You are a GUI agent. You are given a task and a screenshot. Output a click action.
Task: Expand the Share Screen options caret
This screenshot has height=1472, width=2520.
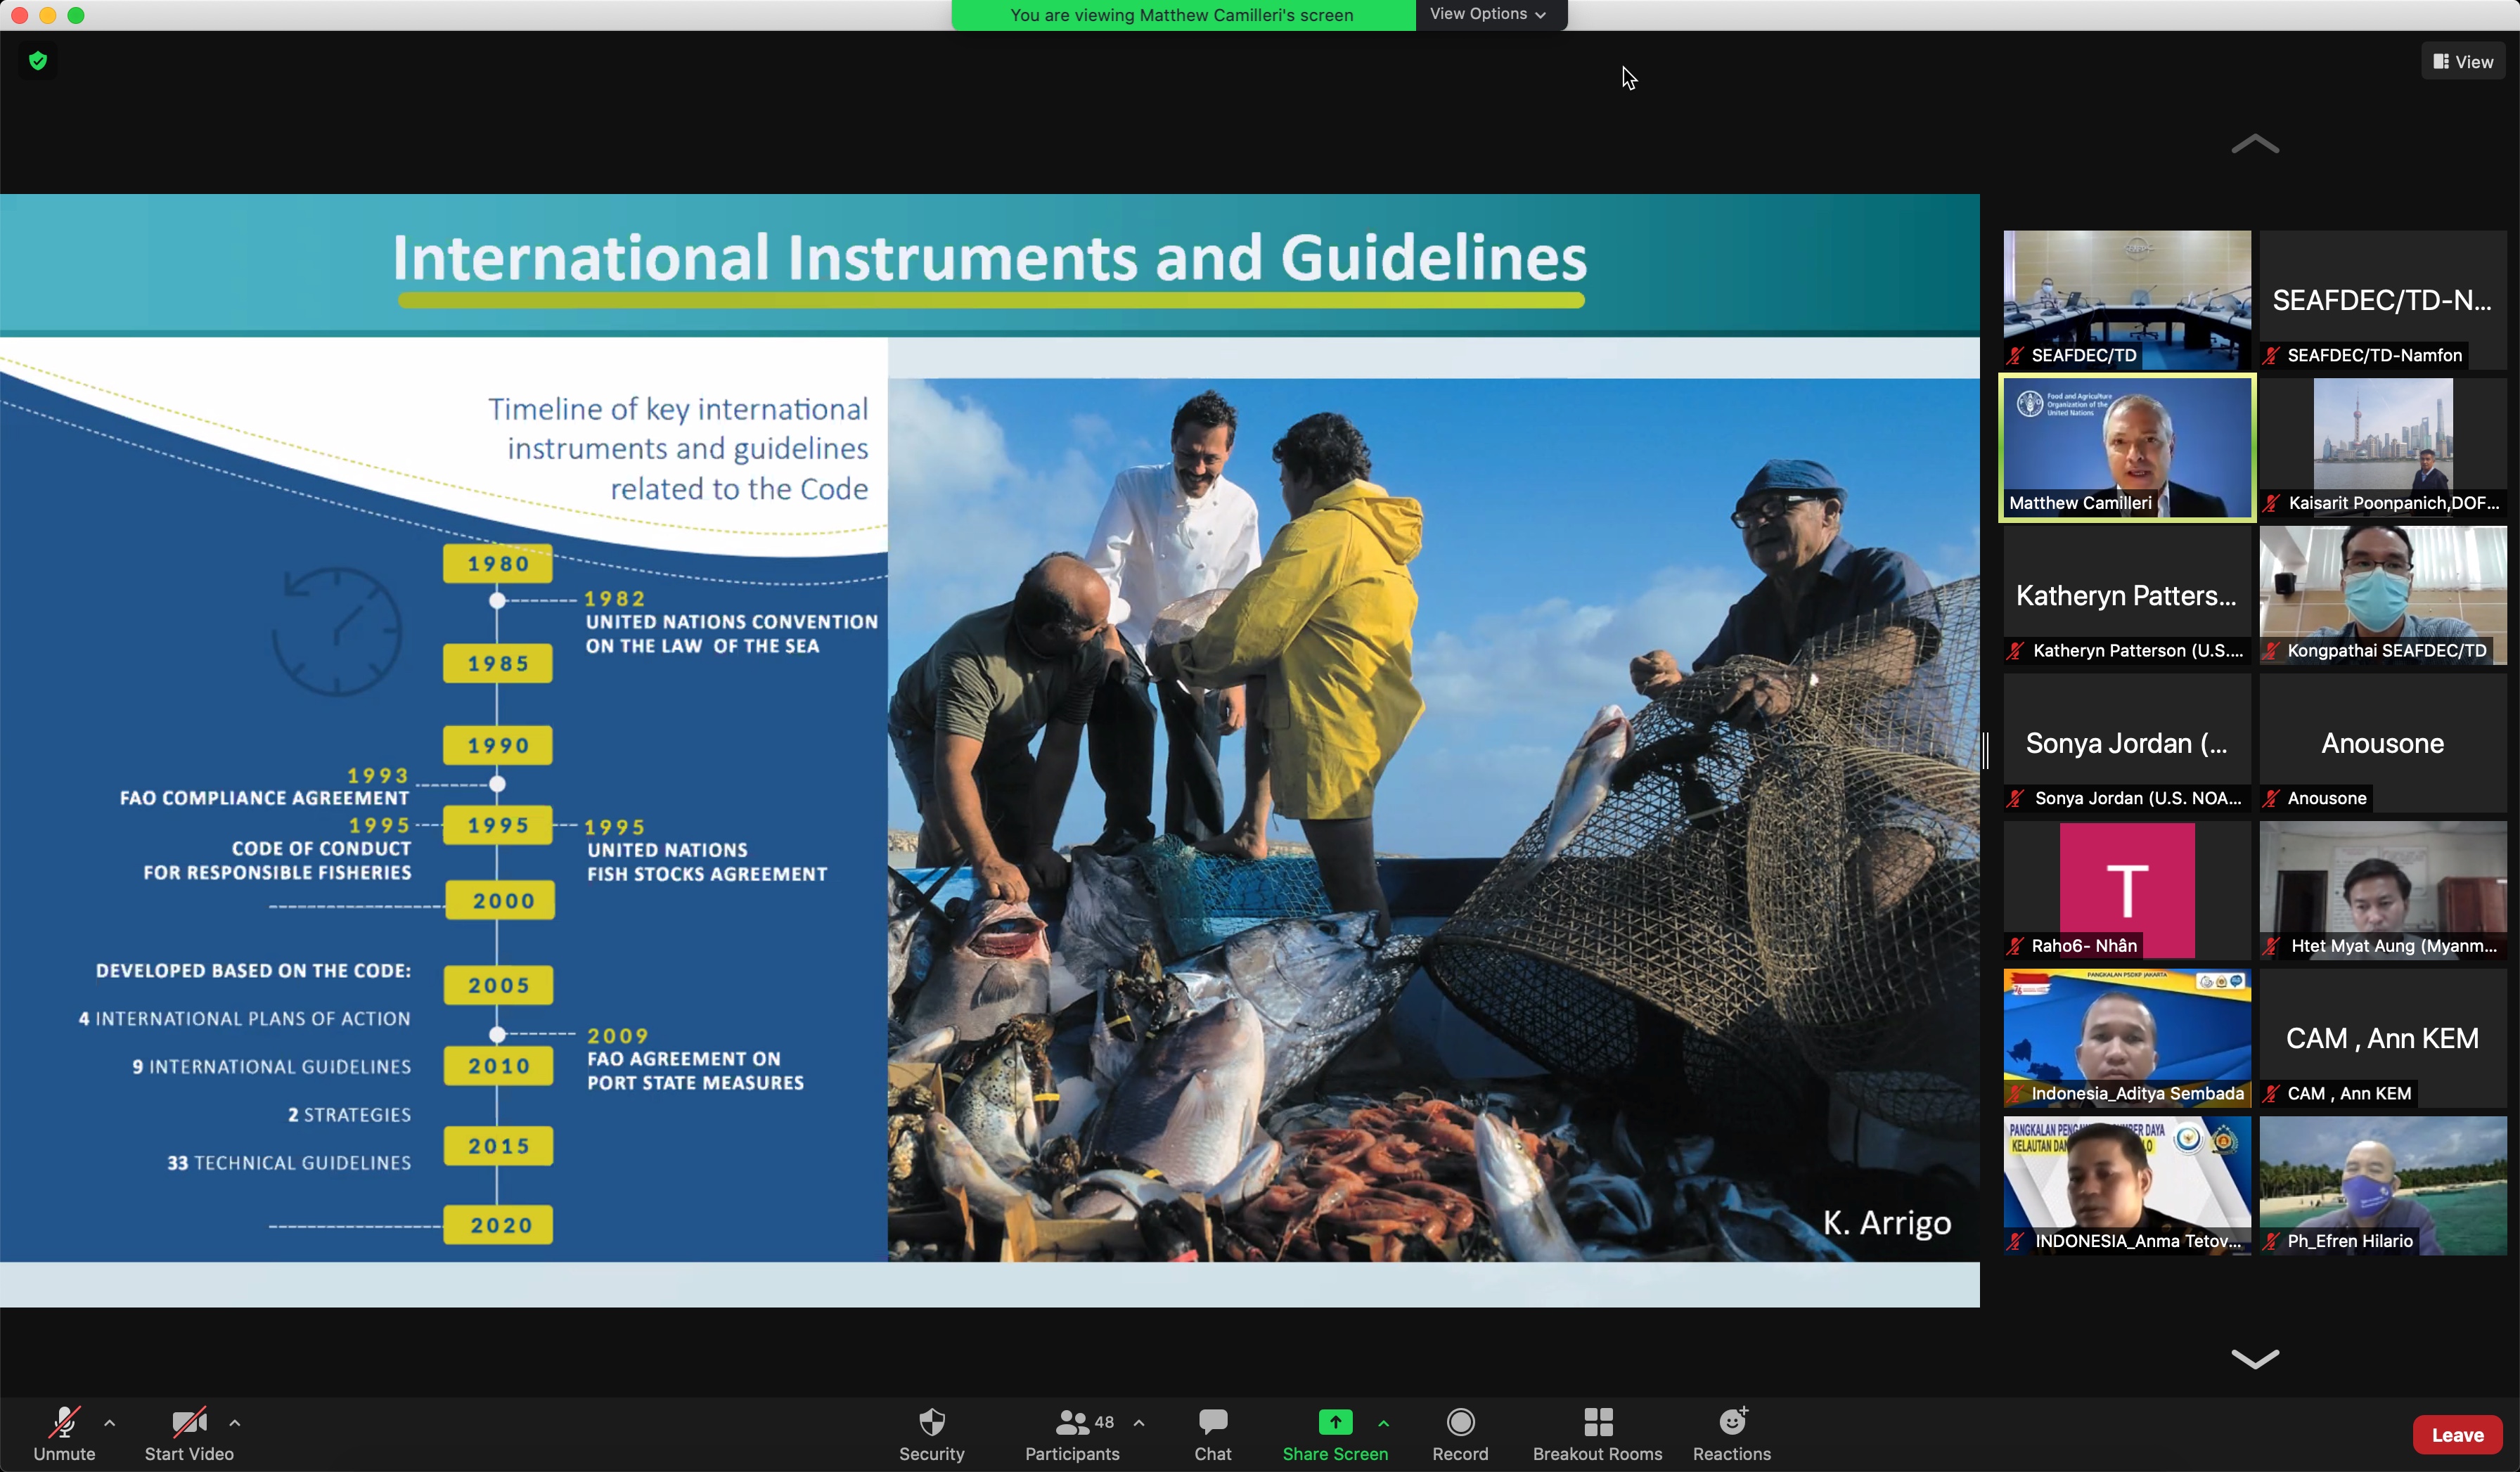point(1383,1422)
